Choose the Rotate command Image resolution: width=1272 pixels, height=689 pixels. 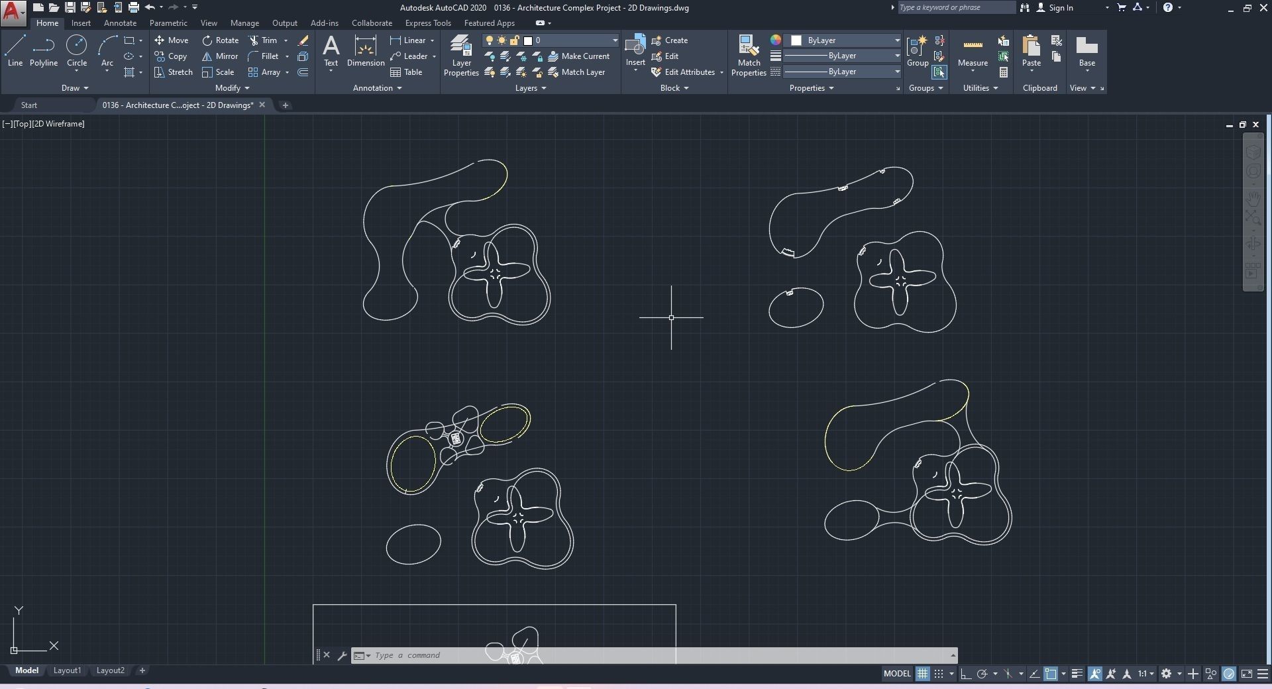pyautogui.click(x=221, y=40)
